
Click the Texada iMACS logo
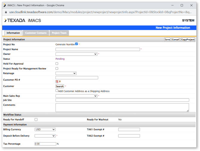click(x=22, y=20)
